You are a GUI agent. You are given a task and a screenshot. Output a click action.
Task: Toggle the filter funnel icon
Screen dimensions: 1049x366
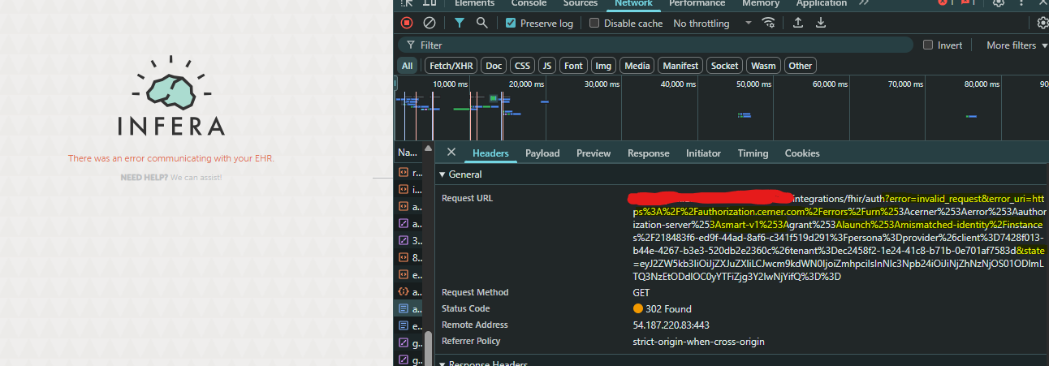coord(460,23)
